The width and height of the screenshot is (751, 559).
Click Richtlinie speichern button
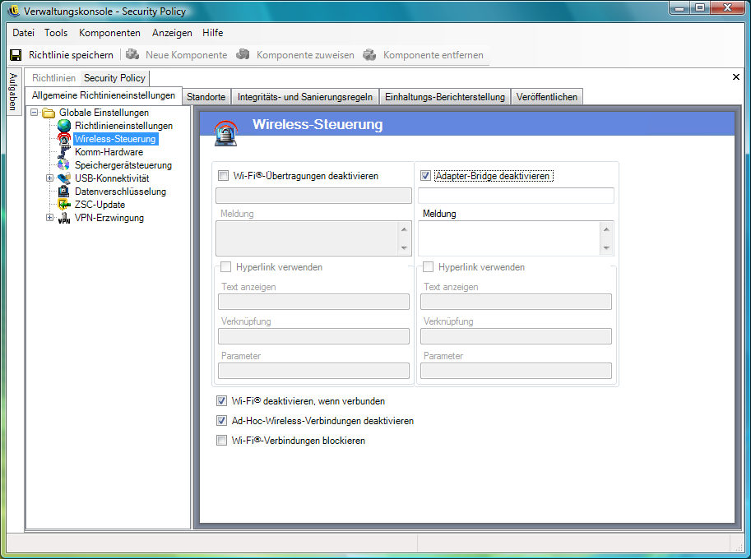[x=71, y=55]
